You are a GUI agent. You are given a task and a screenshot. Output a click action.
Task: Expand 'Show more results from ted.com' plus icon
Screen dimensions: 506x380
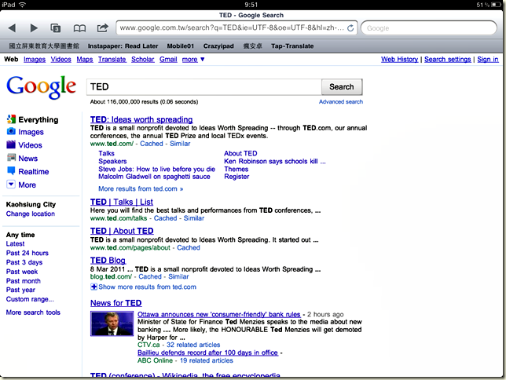click(93, 287)
